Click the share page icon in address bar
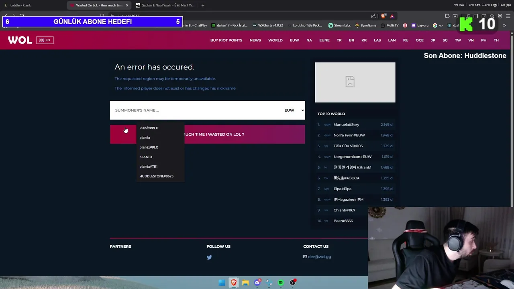 coord(373,16)
